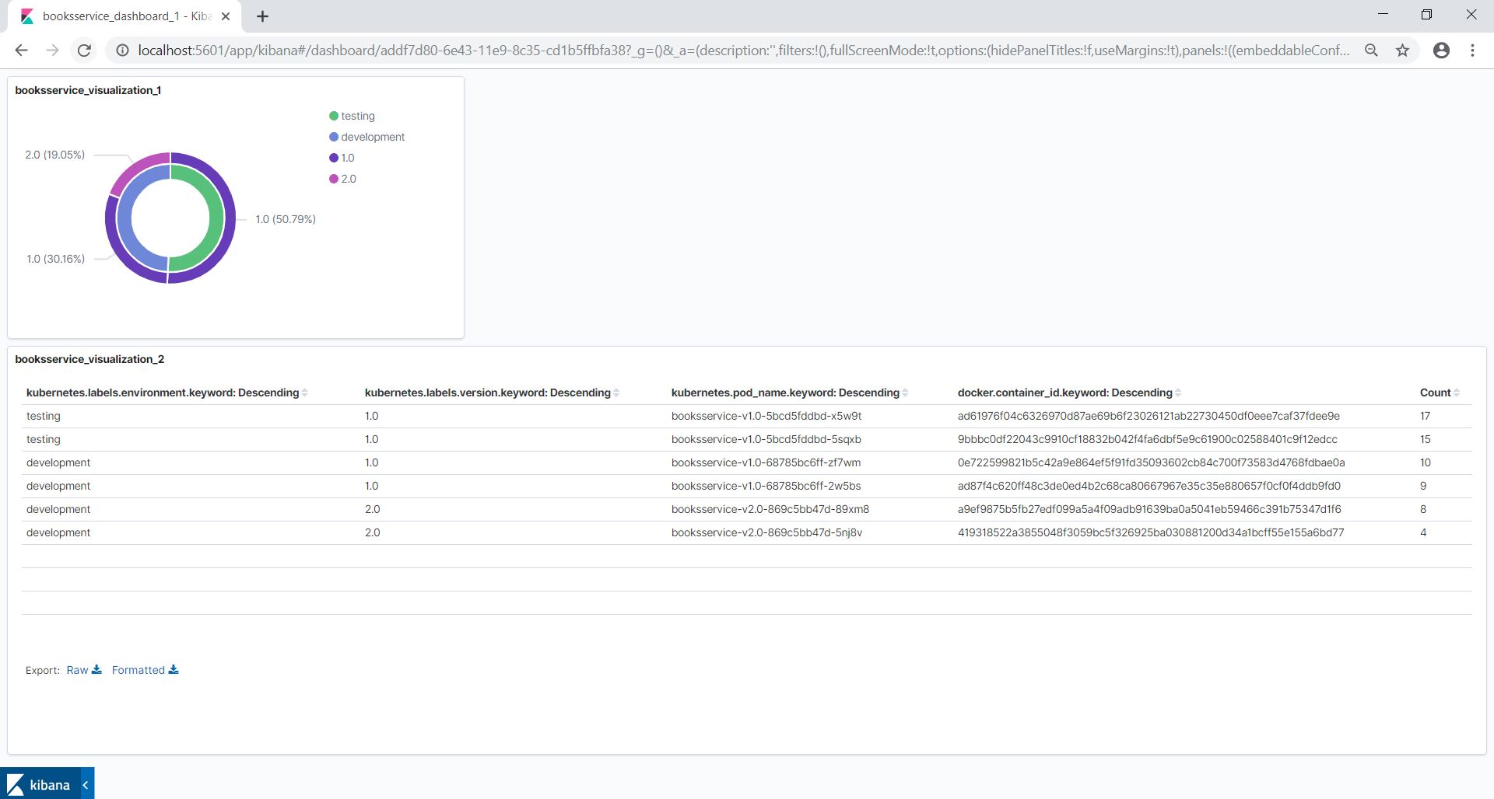
Task: Toggle the testing legend item
Action: coord(357,116)
